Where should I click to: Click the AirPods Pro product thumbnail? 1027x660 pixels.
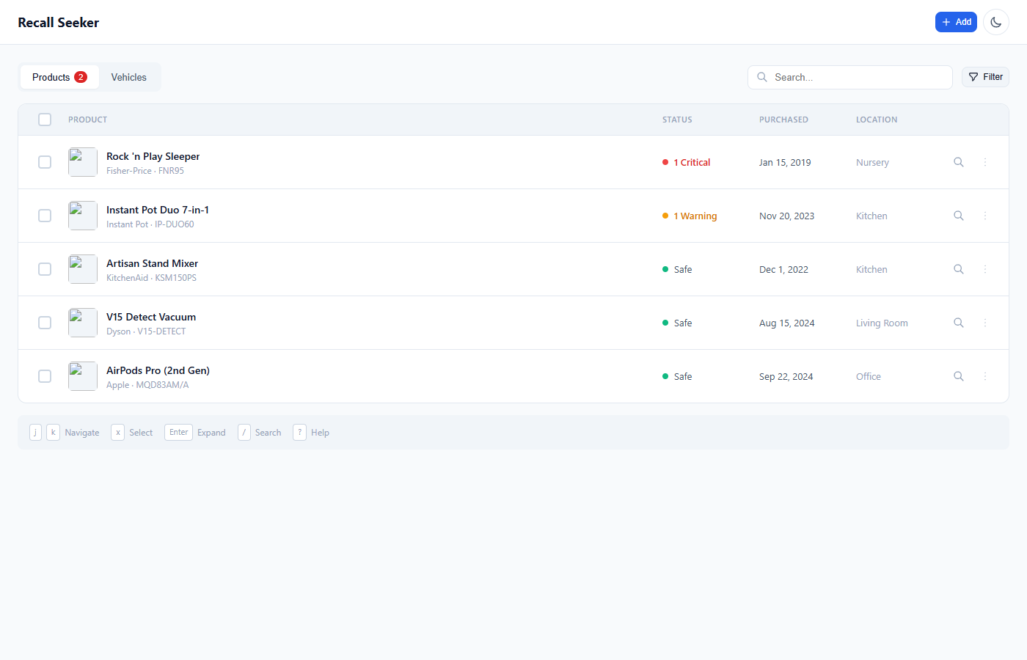coord(83,376)
